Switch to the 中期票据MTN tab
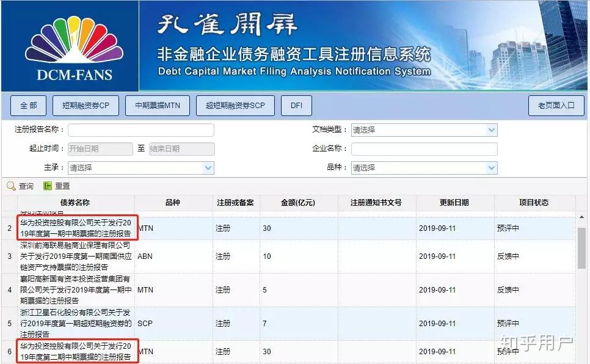The image size is (590, 364). click(158, 106)
